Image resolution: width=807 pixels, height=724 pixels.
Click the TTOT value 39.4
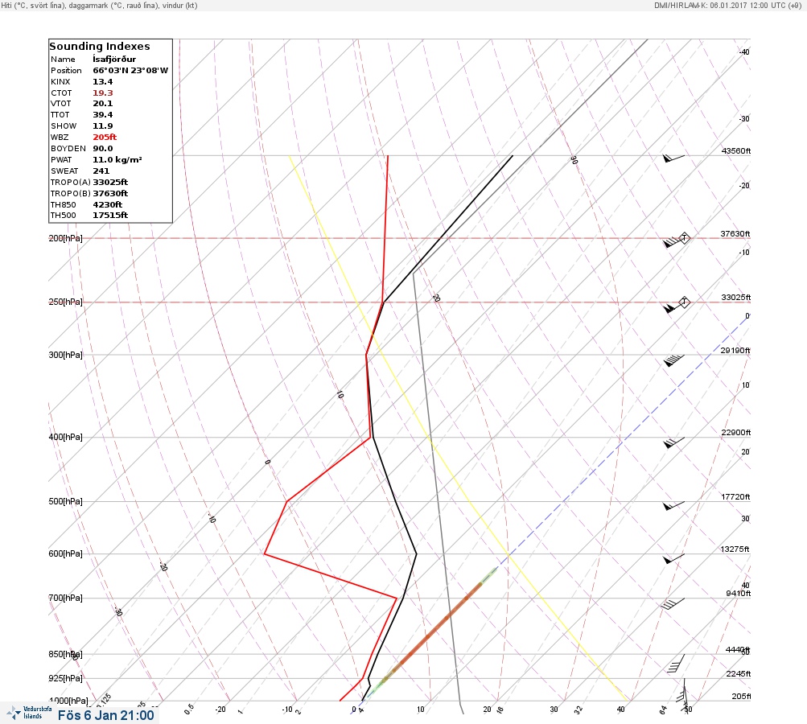[x=103, y=115]
